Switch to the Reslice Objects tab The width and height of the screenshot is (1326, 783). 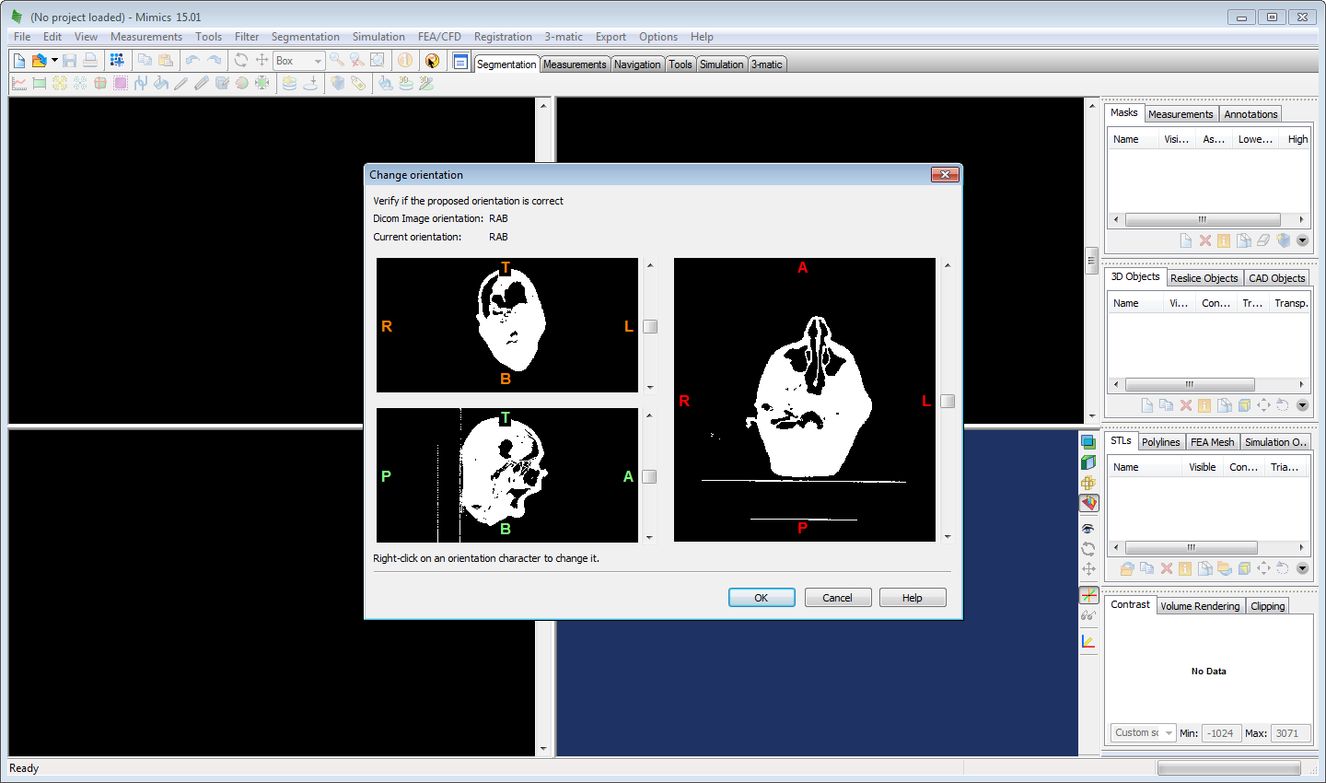click(x=1204, y=278)
